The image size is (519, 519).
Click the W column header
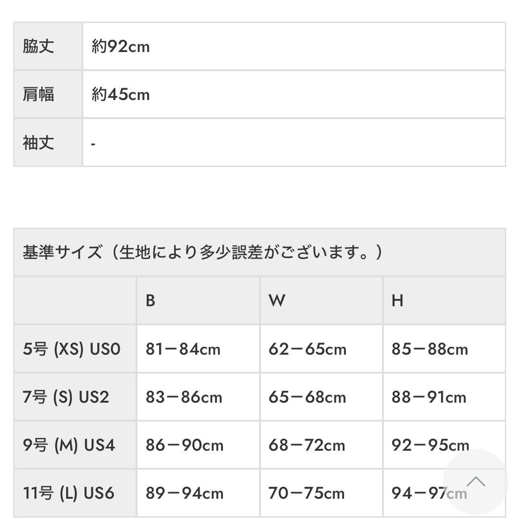277,300
